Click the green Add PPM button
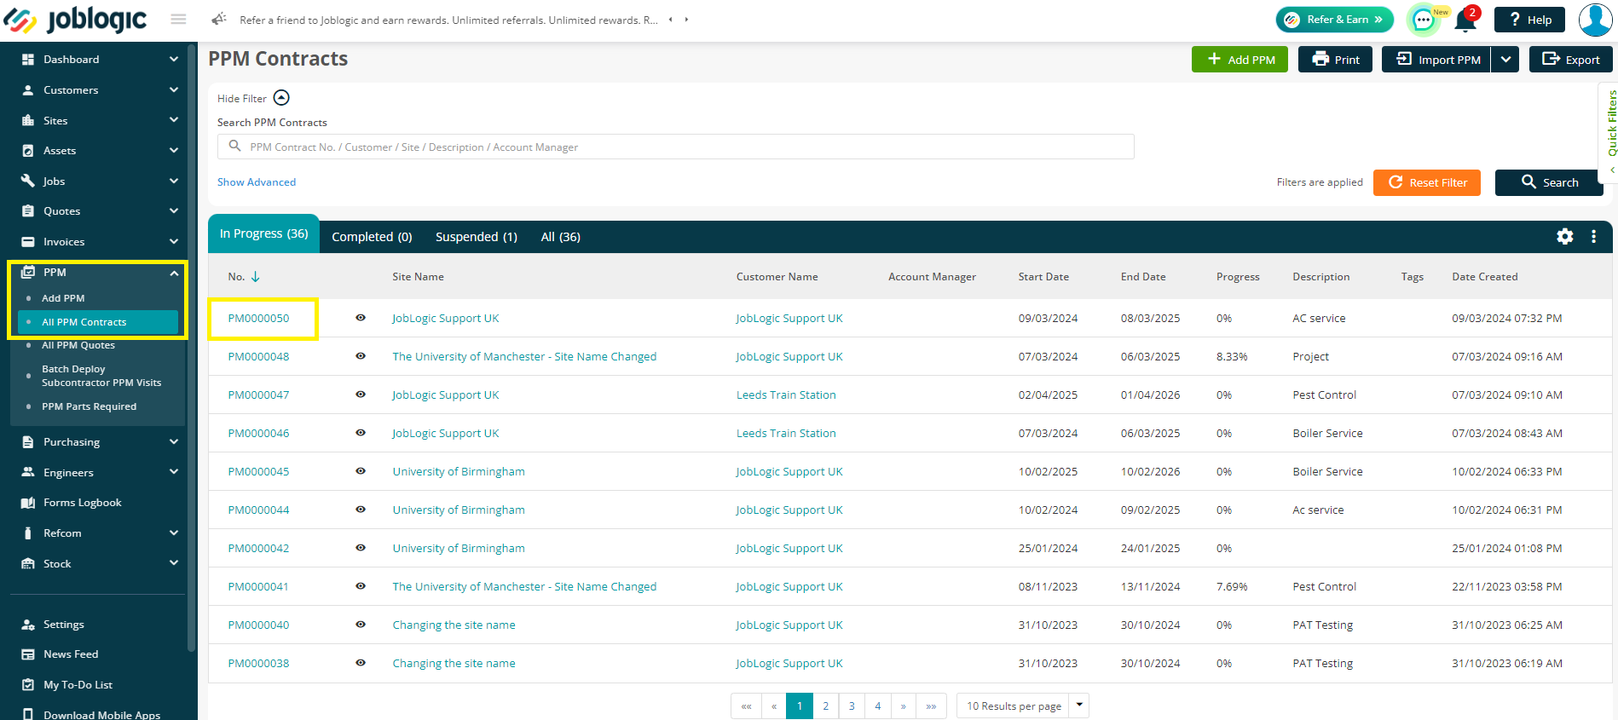Viewport: 1618px width, 720px height. [1240, 60]
